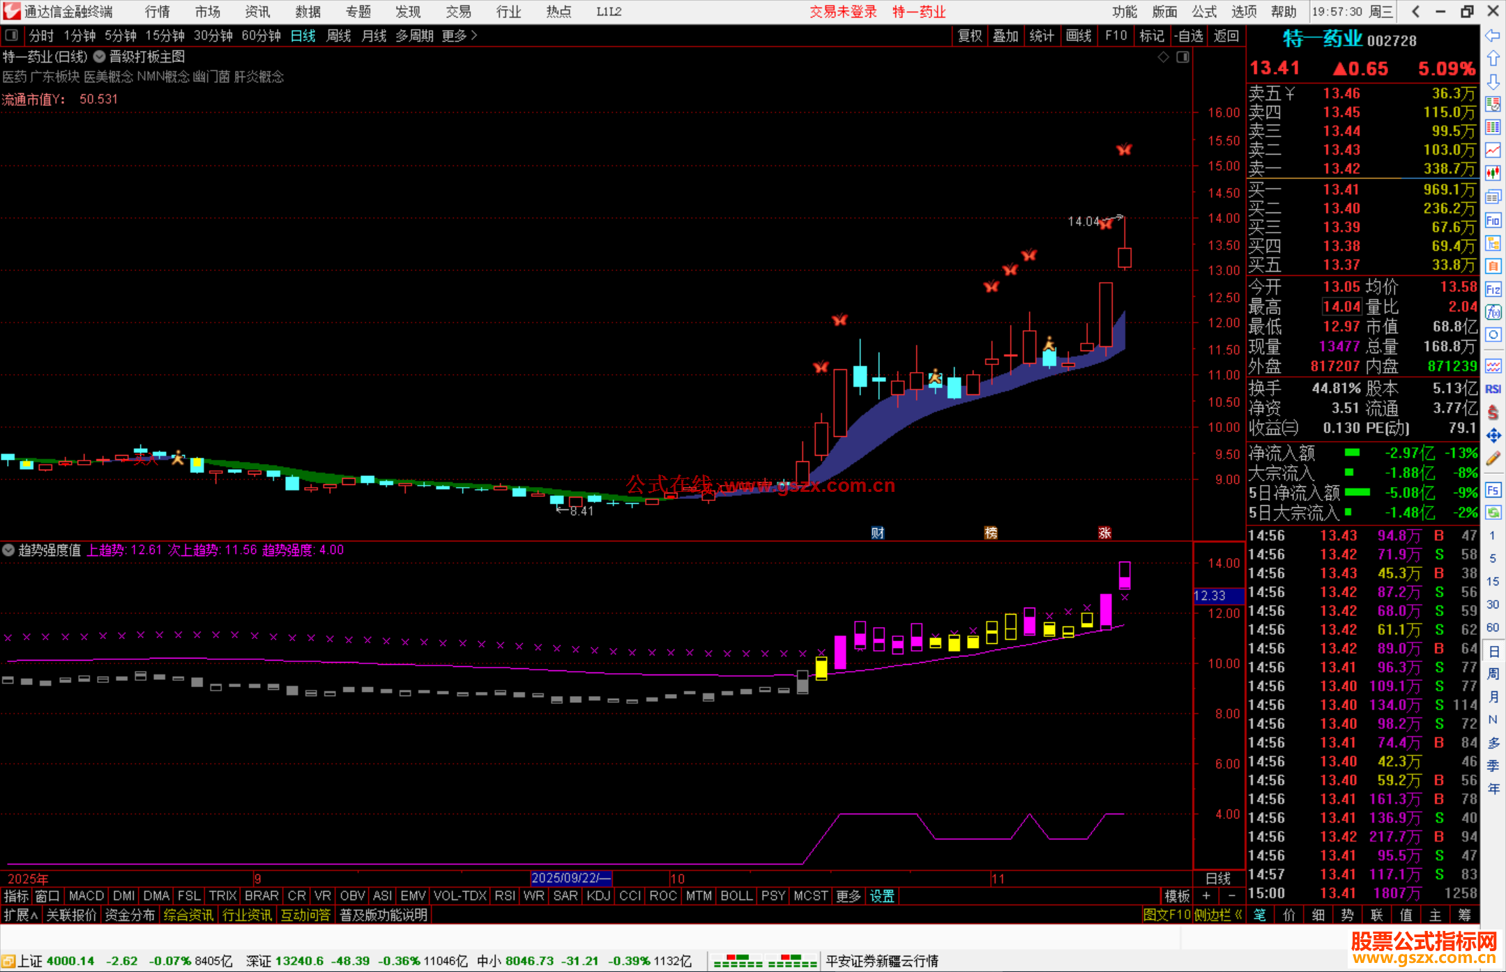Image resolution: width=1506 pixels, height=972 pixels.
Task: Click the zoom in plus control
Action: (1206, 896)
